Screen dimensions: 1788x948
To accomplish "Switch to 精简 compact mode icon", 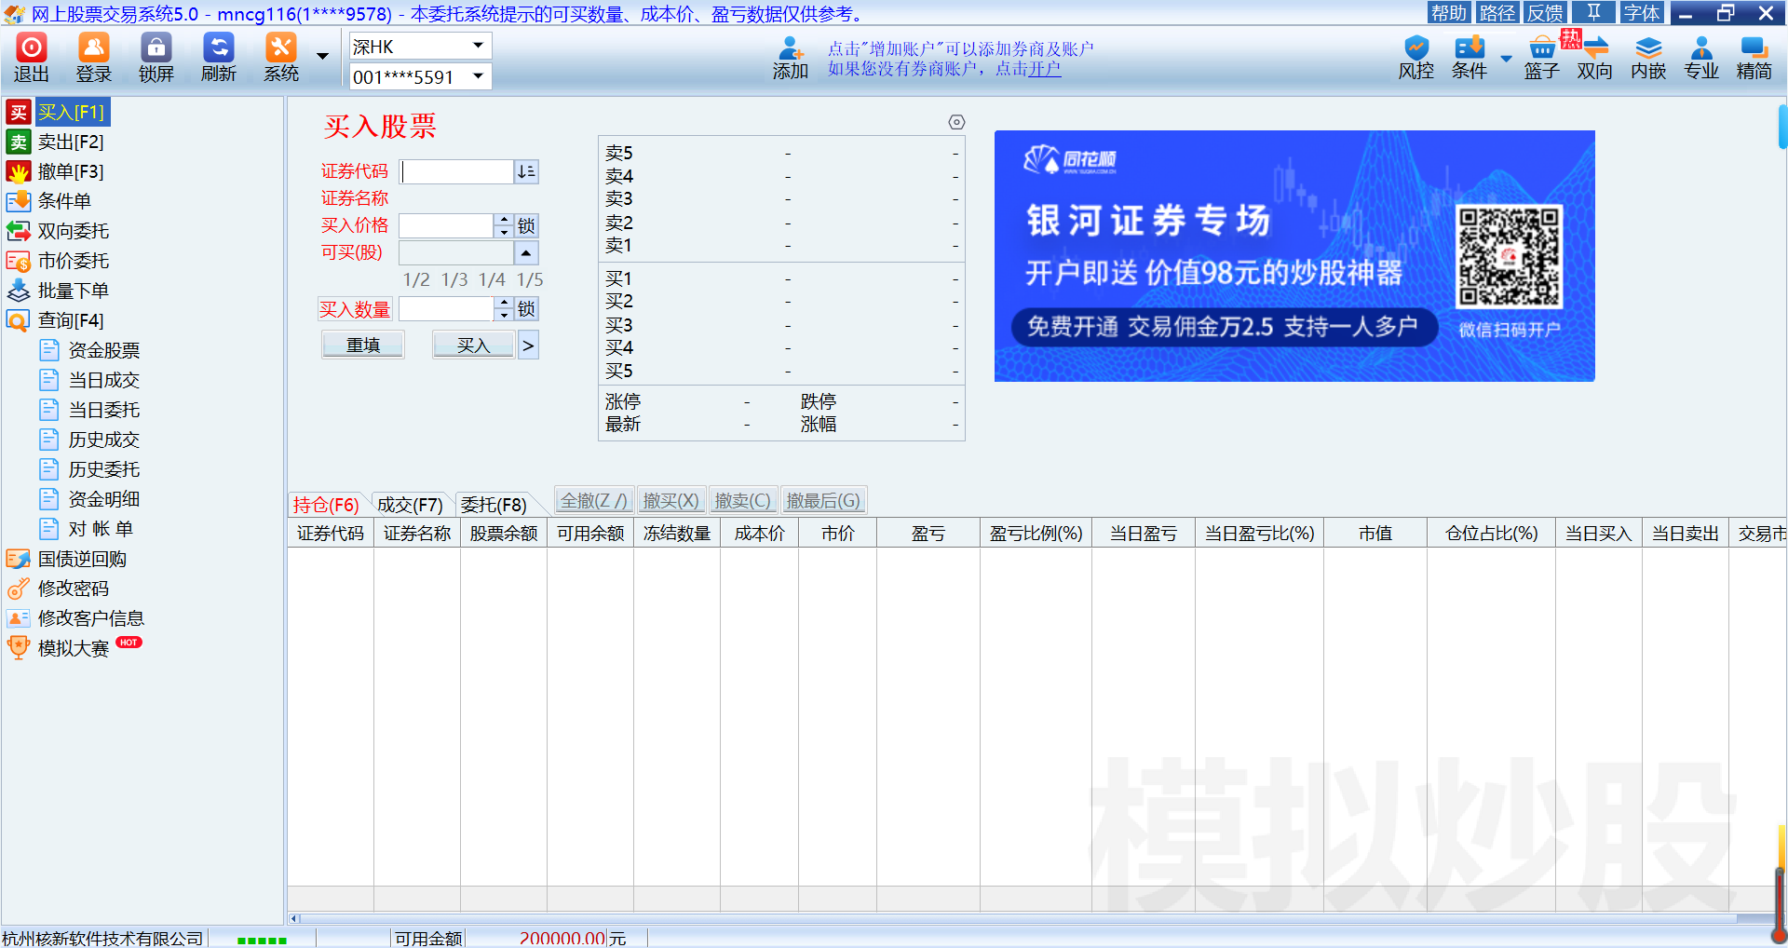I will coord(1754,48).
